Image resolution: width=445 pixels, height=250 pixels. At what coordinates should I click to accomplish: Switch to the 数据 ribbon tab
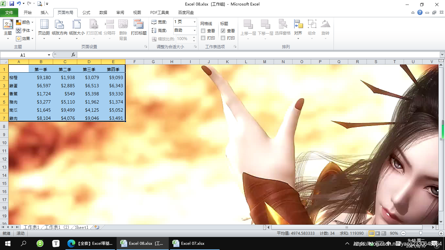(x=103, y=12)
